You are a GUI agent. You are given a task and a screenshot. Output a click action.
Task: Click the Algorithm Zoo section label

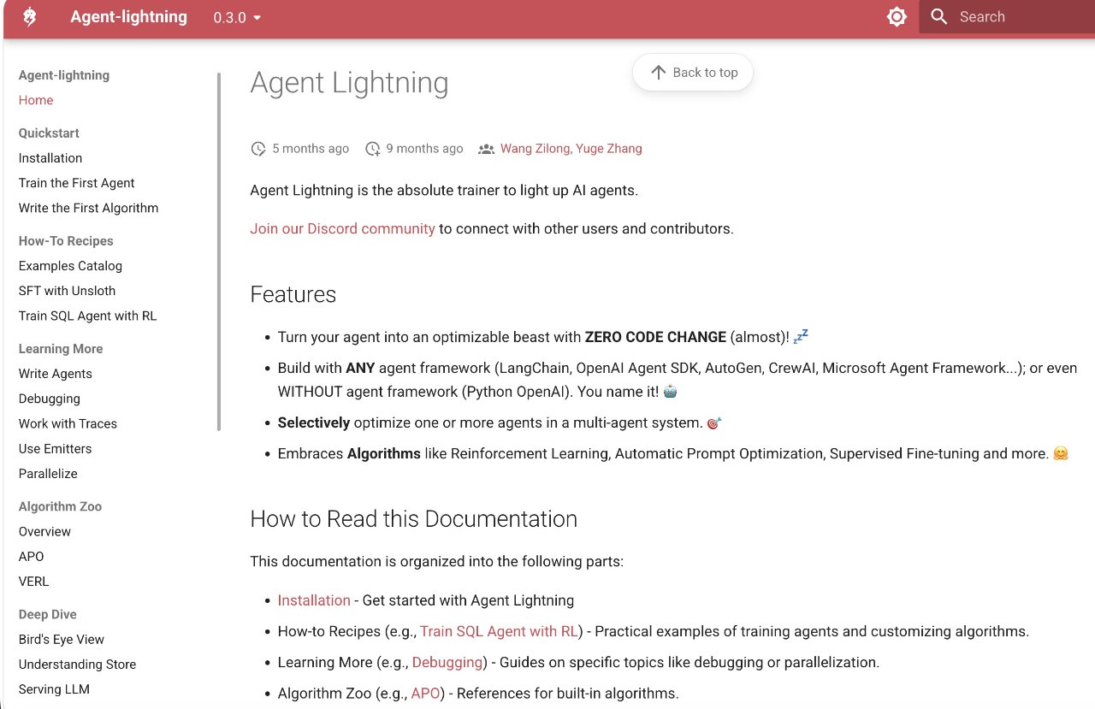click(x=60, y=506)
